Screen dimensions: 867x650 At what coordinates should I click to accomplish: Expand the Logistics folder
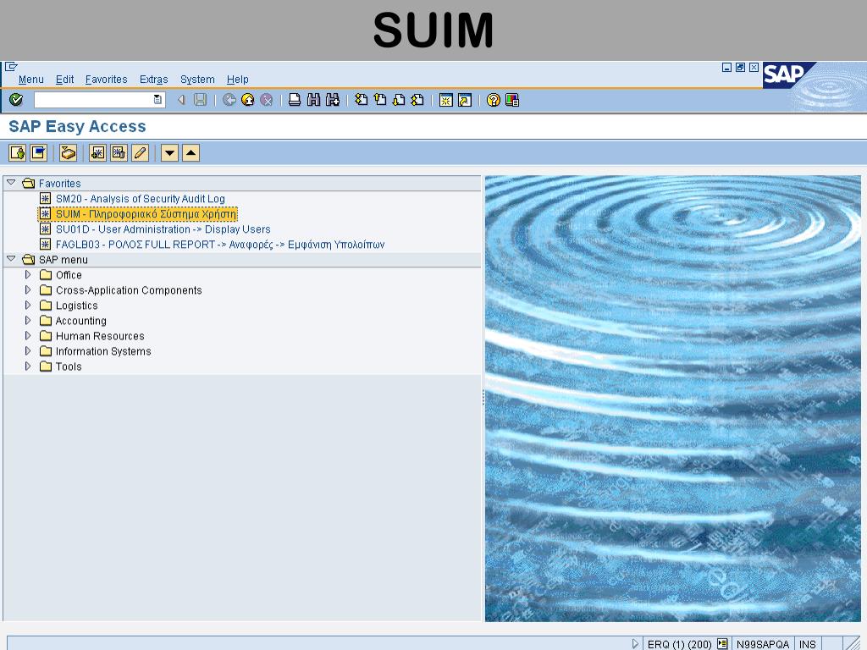pyautogui.click(x=28, y=305)
